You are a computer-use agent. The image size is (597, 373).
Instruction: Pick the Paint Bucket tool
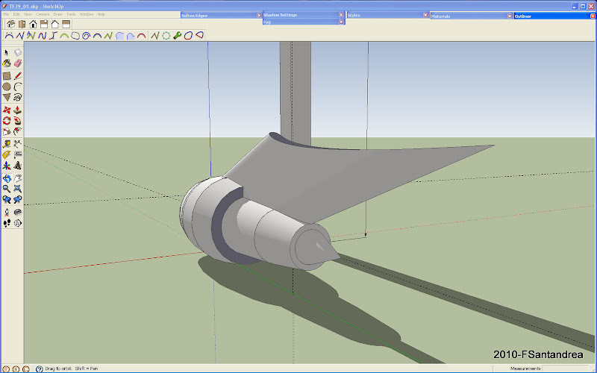point(7,64)
